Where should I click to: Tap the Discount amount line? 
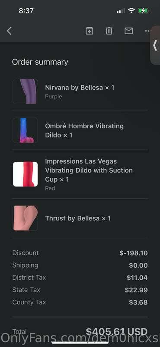pos(80,253)
